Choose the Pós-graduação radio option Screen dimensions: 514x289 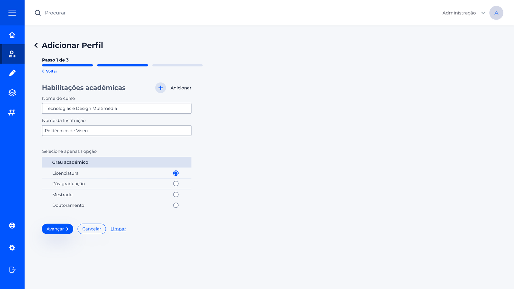[x=176, y=184]
